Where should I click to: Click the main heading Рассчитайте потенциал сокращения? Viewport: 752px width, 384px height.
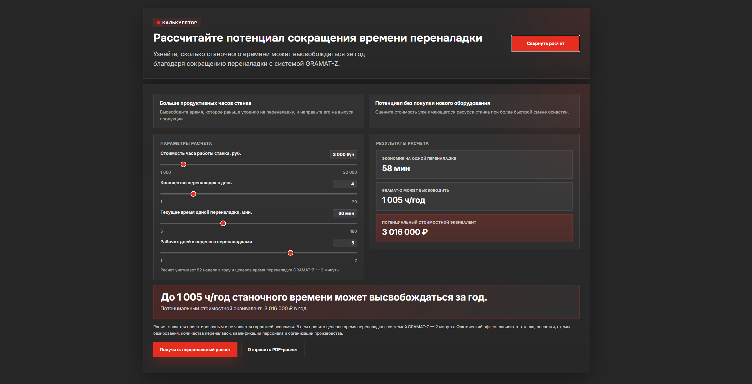(318, 38)
